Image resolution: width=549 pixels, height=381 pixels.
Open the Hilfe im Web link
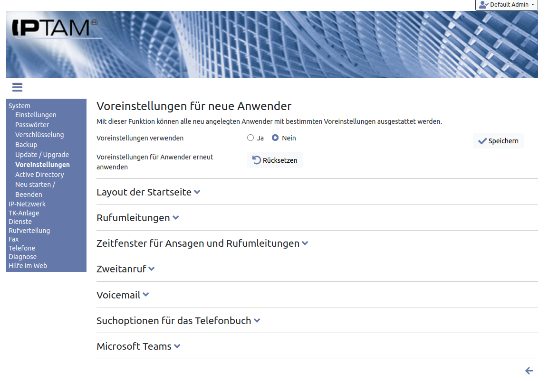[x=28, y=266]
